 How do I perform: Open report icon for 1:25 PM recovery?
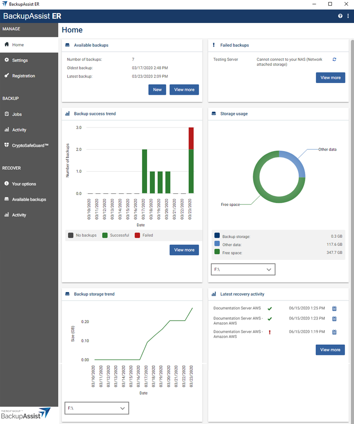(334, 308)
